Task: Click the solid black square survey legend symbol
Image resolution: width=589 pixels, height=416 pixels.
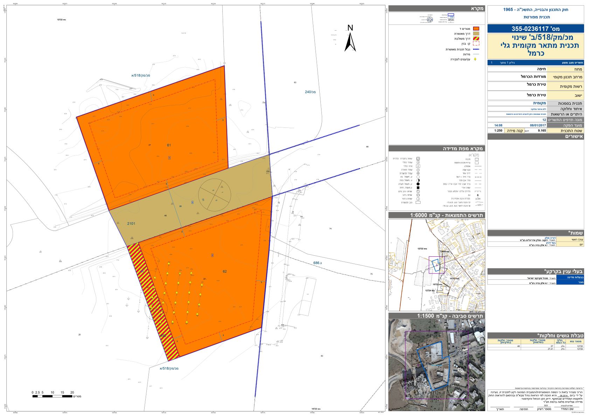Action: pos(418,188)
